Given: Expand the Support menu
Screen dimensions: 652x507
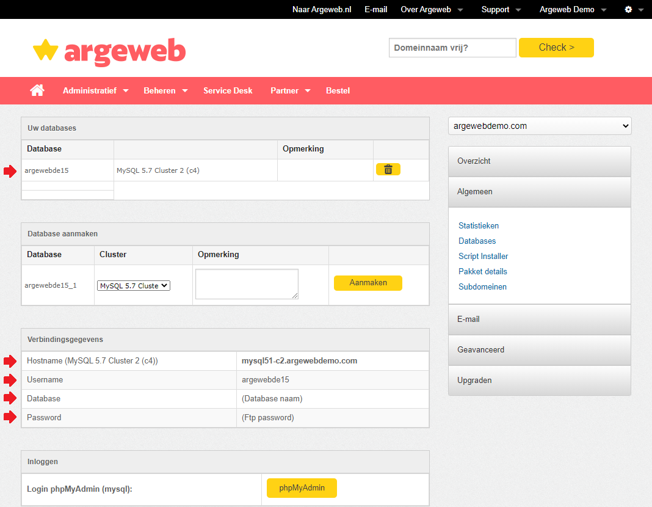Looking at the screenshot, I should 501,9.
